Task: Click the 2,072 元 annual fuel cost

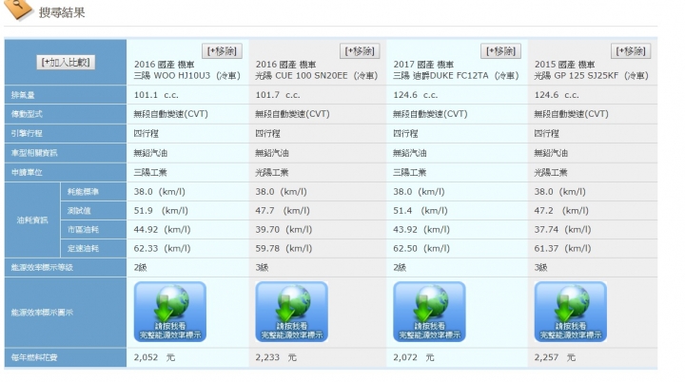Action: [414, 357]
